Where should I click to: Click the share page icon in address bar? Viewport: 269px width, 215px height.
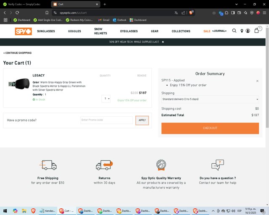coord(183,13)
